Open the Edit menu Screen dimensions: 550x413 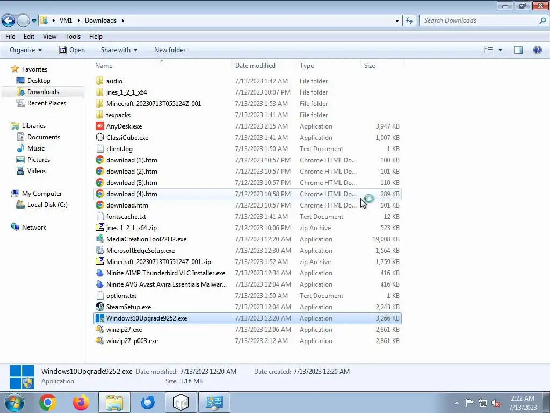click(29, 37)
